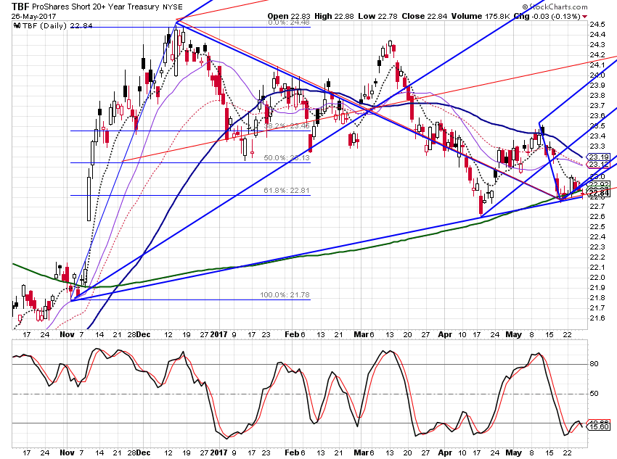The width and height of the screenshot is (617, 459).
Task: Click the TBF (Daily) 22.84 legend label
Action: click(57, 25)
